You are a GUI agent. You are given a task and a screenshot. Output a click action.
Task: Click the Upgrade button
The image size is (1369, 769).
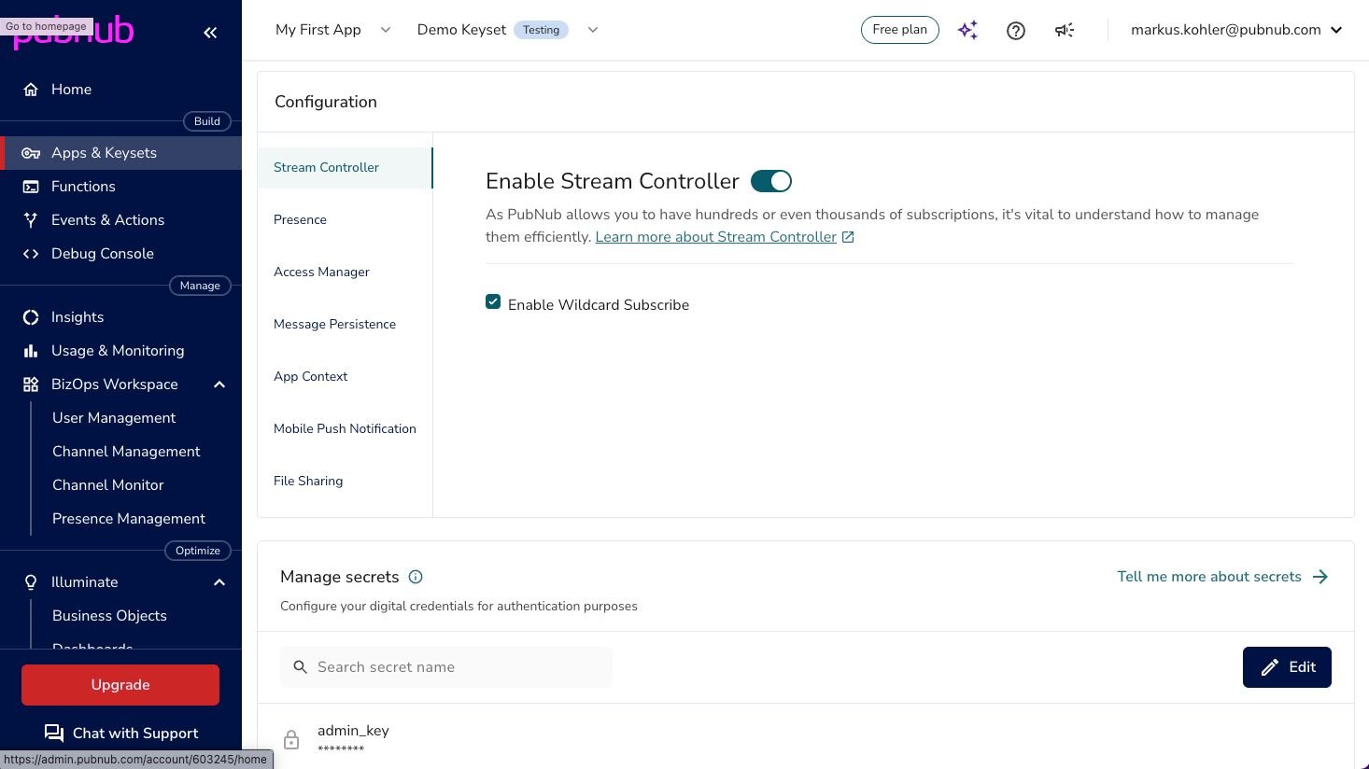pos(120,684)
